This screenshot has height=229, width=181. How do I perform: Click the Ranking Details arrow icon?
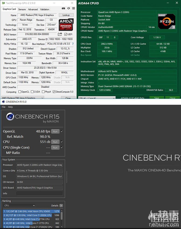61,206
